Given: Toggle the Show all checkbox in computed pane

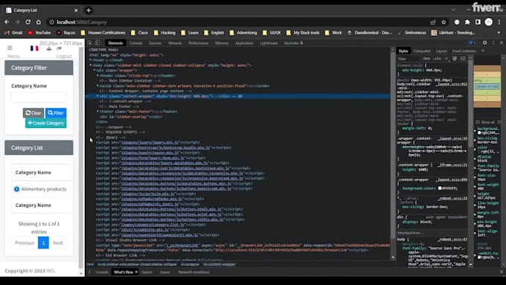Looking at the screenshot, I should 478,122.
